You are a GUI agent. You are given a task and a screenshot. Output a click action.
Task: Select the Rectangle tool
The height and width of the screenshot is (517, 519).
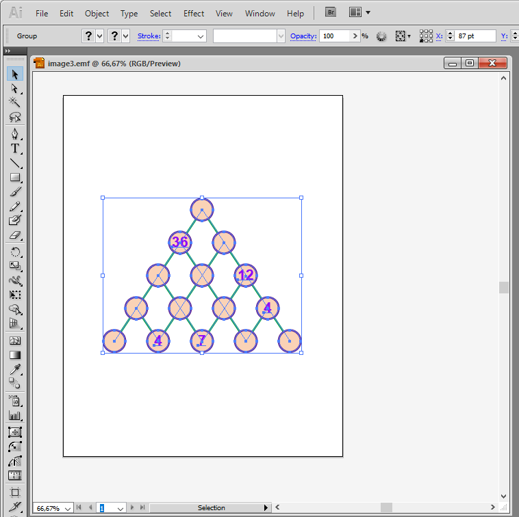(x=15, y=177)
